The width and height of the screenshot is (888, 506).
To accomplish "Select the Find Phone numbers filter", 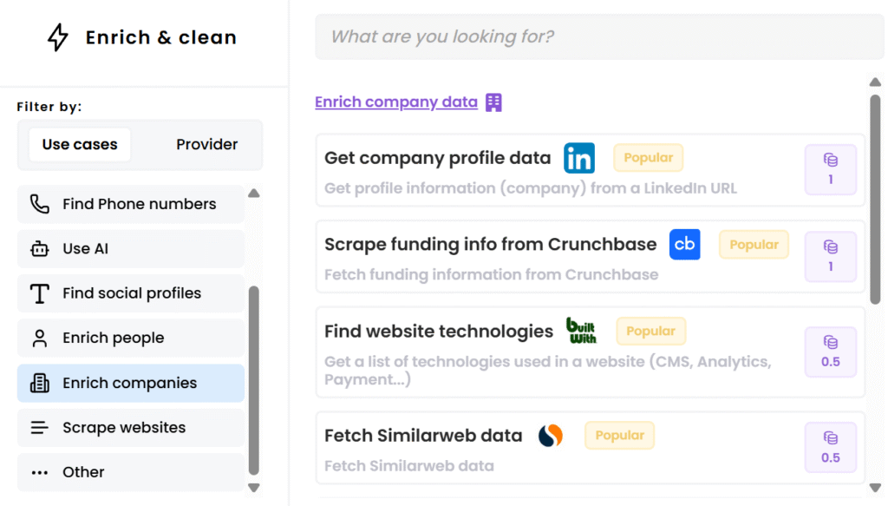I will 131,204.
